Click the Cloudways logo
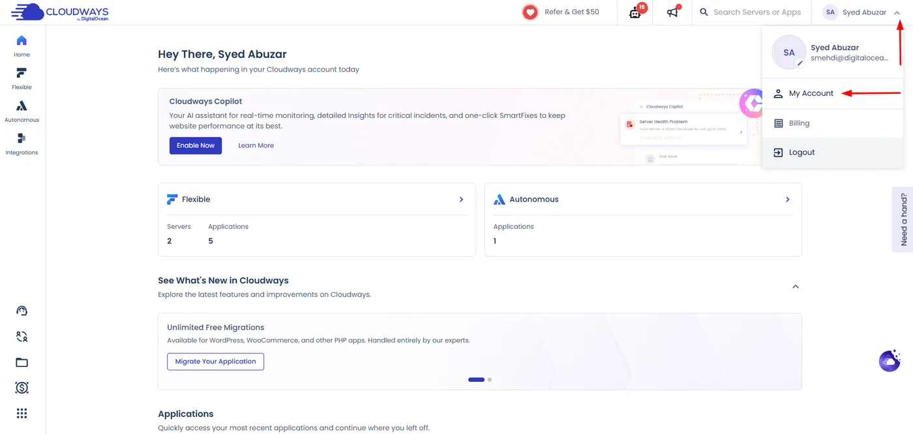 (x=60, y=12)
